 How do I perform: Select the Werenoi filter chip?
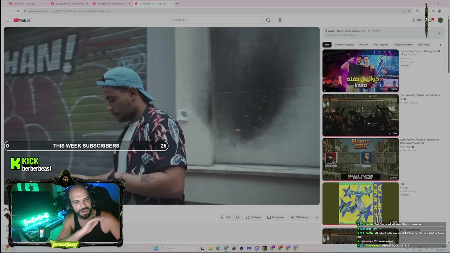[364, 45]
